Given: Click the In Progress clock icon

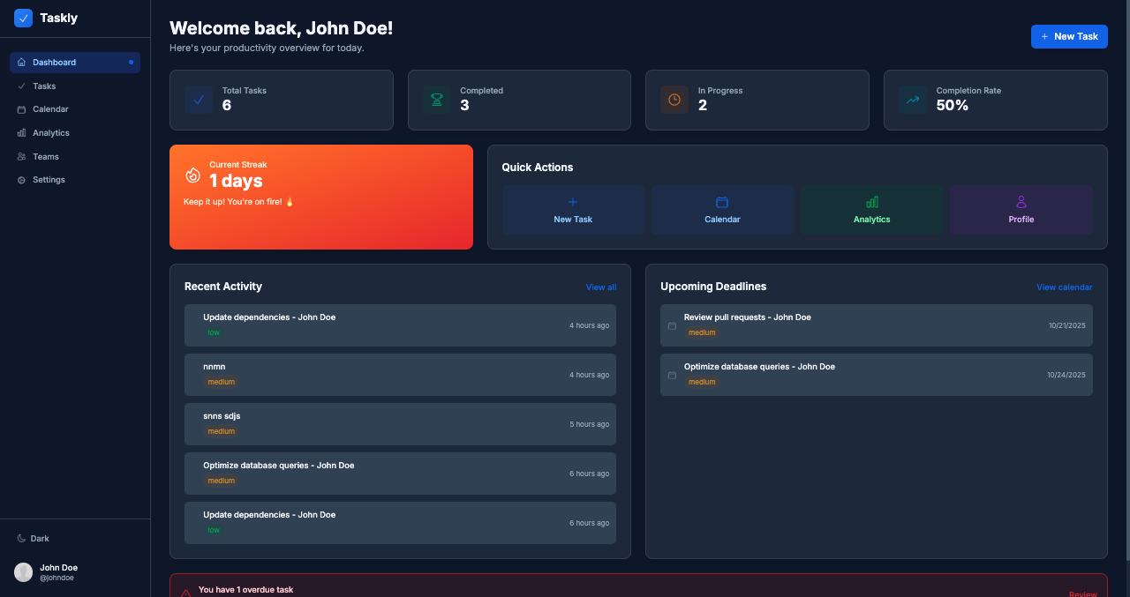Looking at the screenshot, I should (674, 101).
